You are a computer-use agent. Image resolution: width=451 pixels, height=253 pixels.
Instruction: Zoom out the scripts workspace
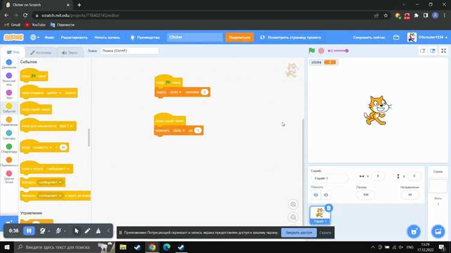(293, 217)
